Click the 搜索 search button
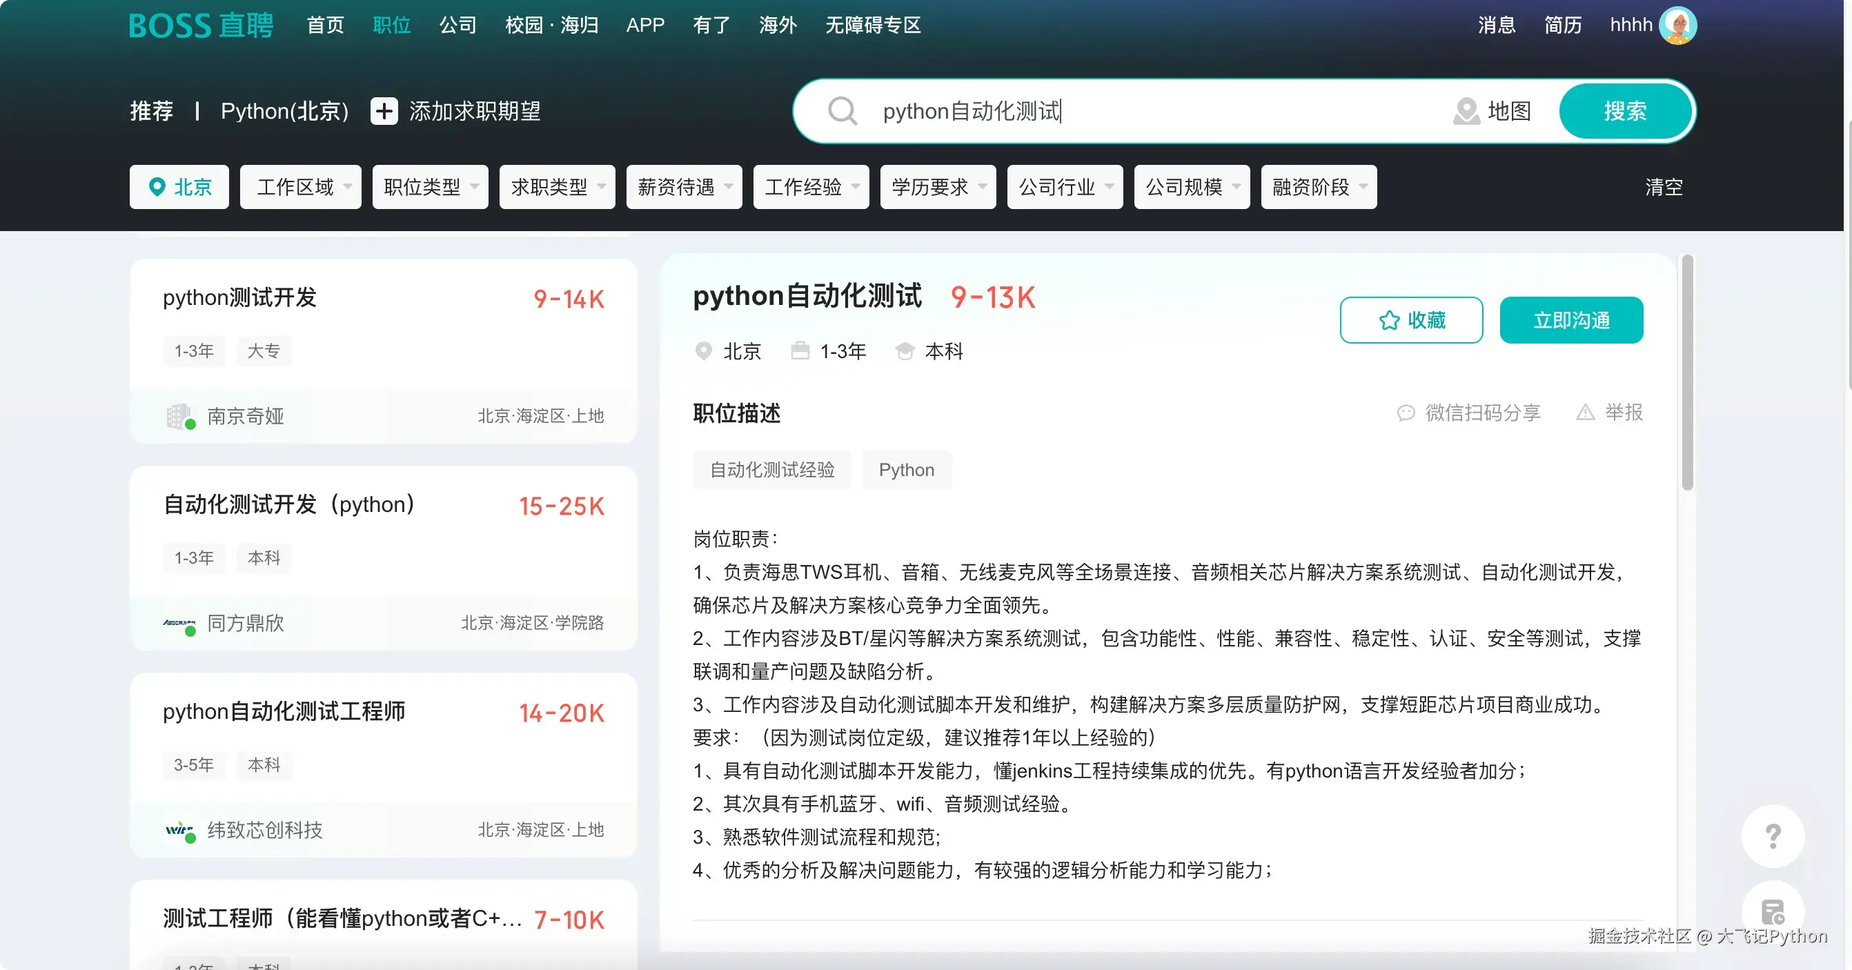The width and height of the screenshot is (1852, 970). (x=1625, y=112)
